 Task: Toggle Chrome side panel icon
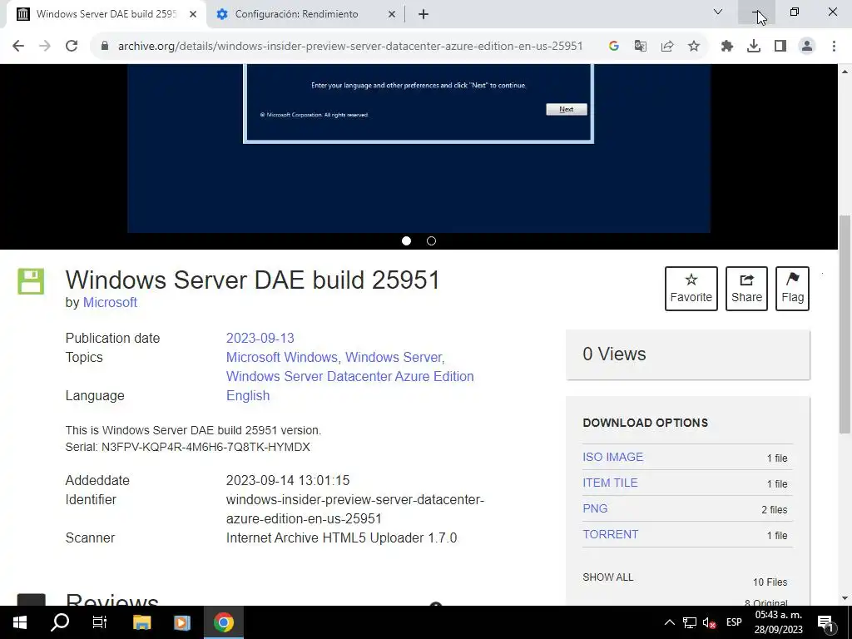tap(780, 47)
